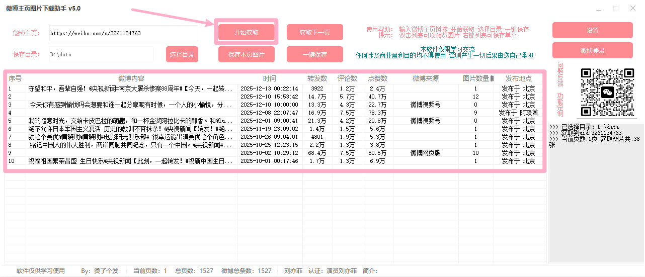
Task: Click like count 78.3万
Action: [x=378, y=113]
